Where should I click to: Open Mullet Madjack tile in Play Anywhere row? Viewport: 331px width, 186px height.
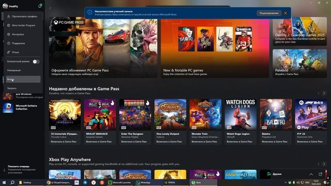(205, 175)
